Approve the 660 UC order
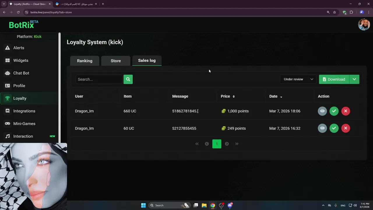This screenshot has width=373, height=210. point(334,111)
